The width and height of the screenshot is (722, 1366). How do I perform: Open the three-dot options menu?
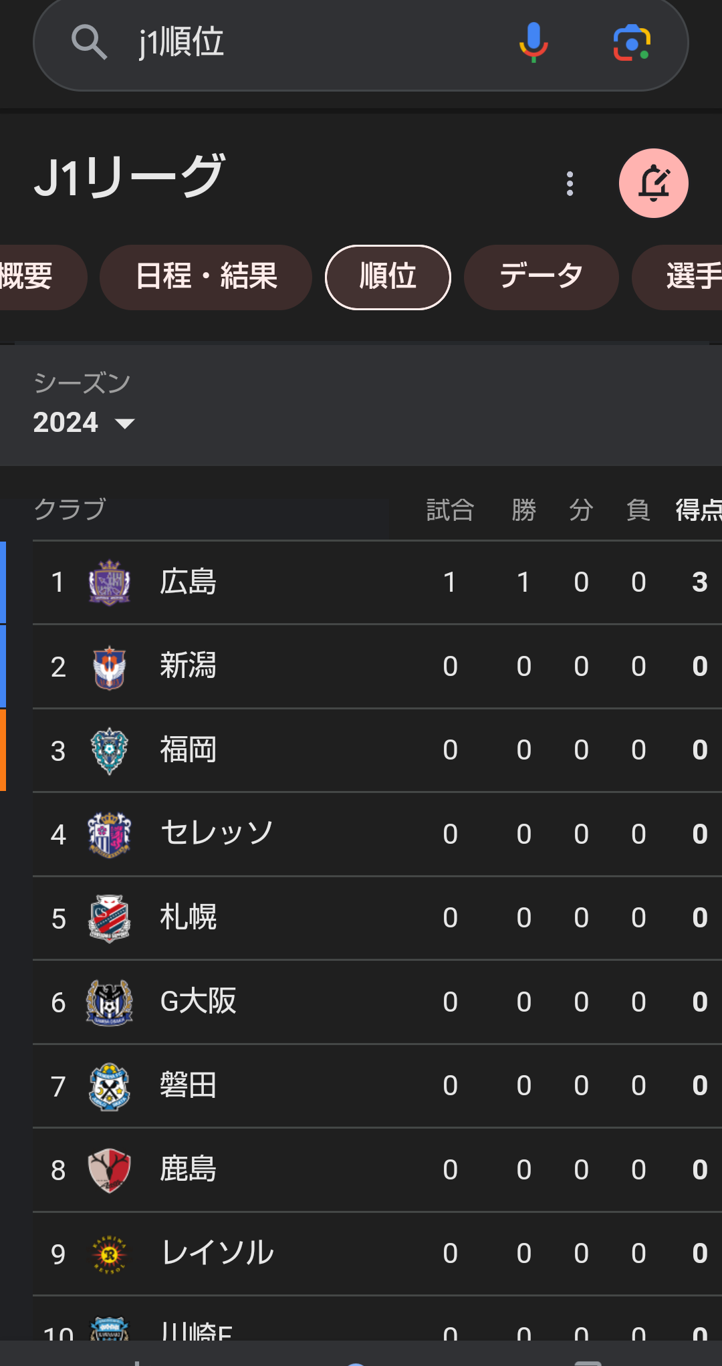pyautogui.click(x=570, y=183)
